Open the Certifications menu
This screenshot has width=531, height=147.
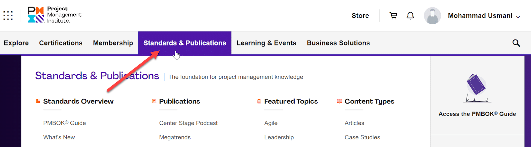(x=61, y=43)
